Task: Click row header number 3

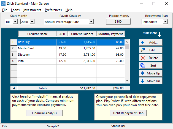Action: tap(14, 55)
